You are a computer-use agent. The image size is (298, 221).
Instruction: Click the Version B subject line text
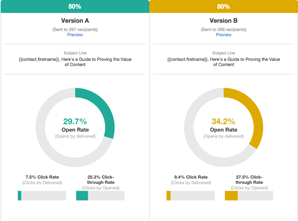pyautogui.click(x=223, y=62)
